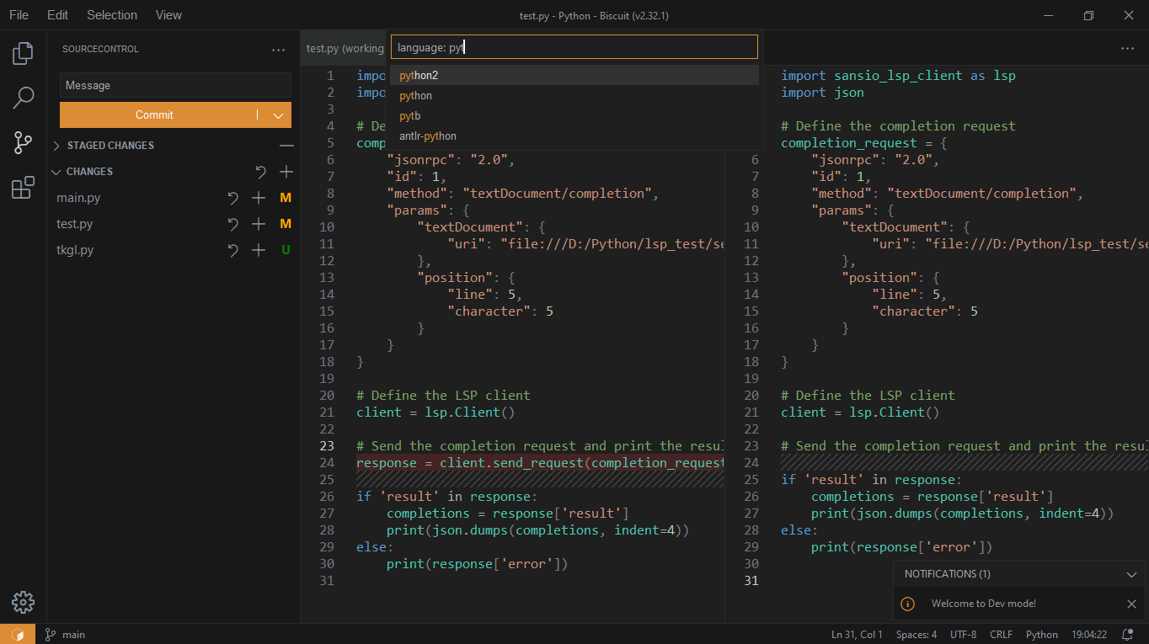
Task: Open the Source Control overflow menu
Action: 278,49
